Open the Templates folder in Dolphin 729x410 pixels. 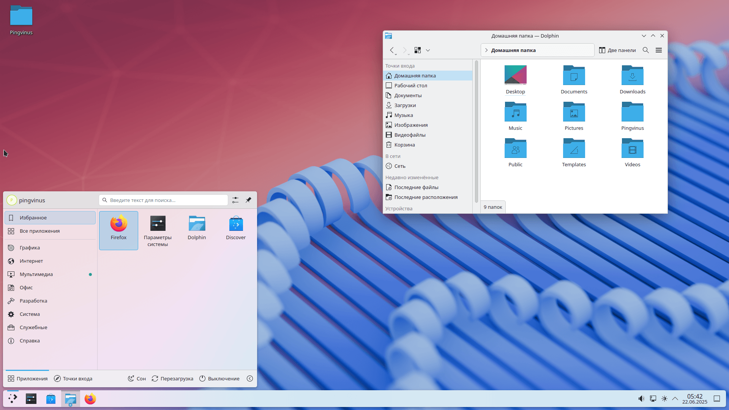[574, 153]
